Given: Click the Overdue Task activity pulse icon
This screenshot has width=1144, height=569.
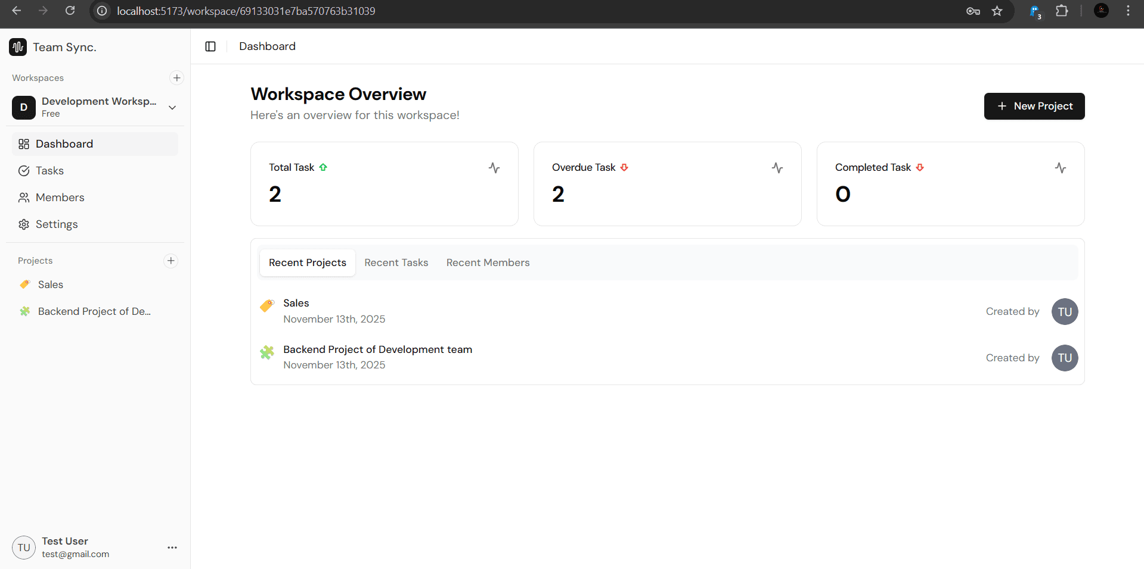Looking at the screenshot, I should pos(777,168).
